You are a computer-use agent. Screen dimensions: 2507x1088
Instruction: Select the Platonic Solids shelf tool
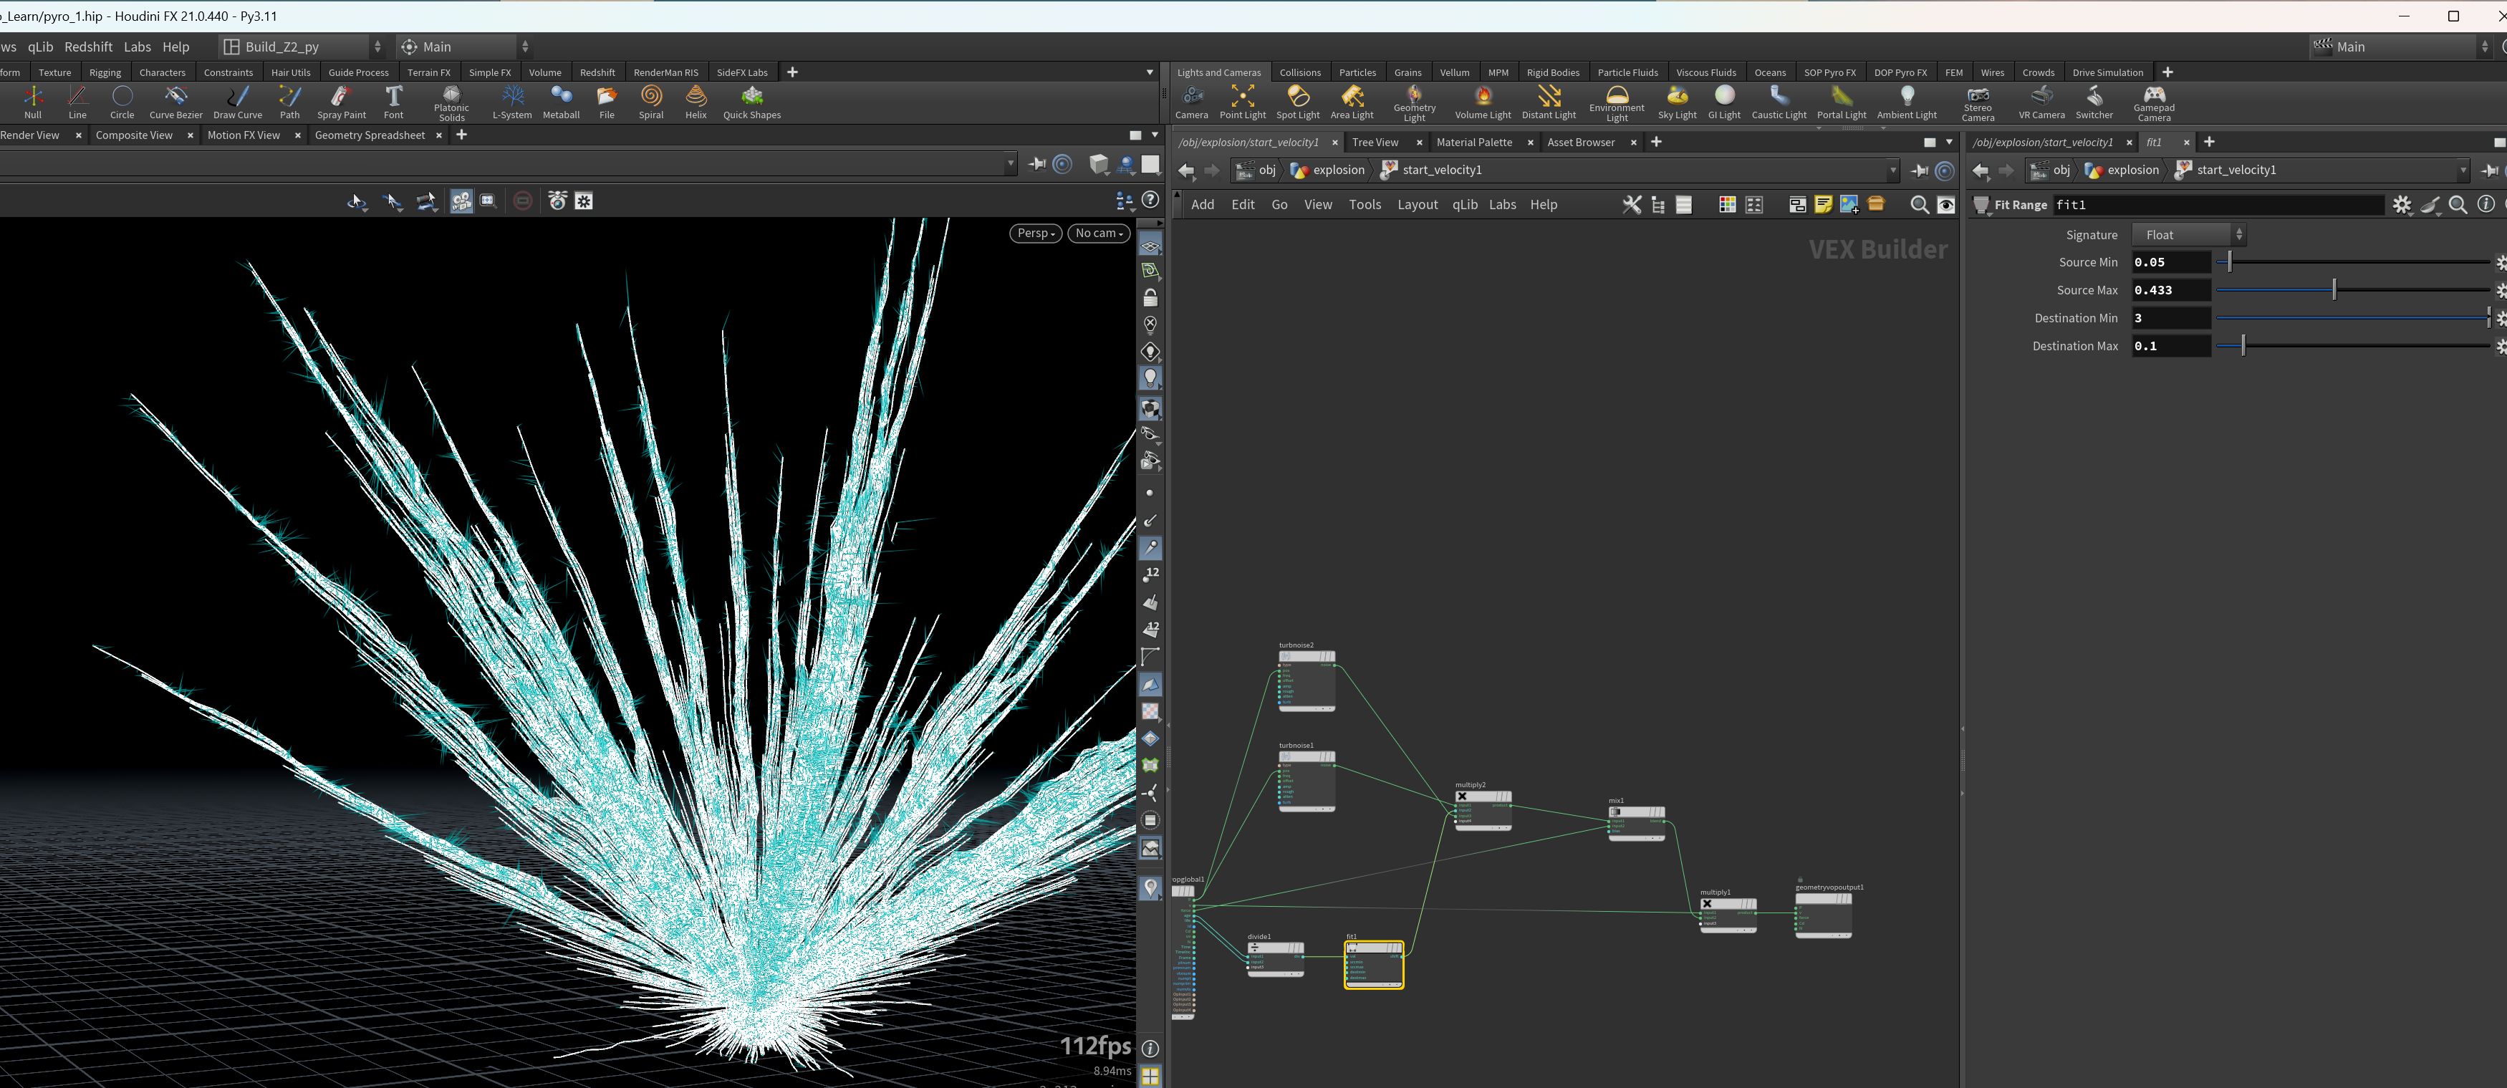coord(451,102)
